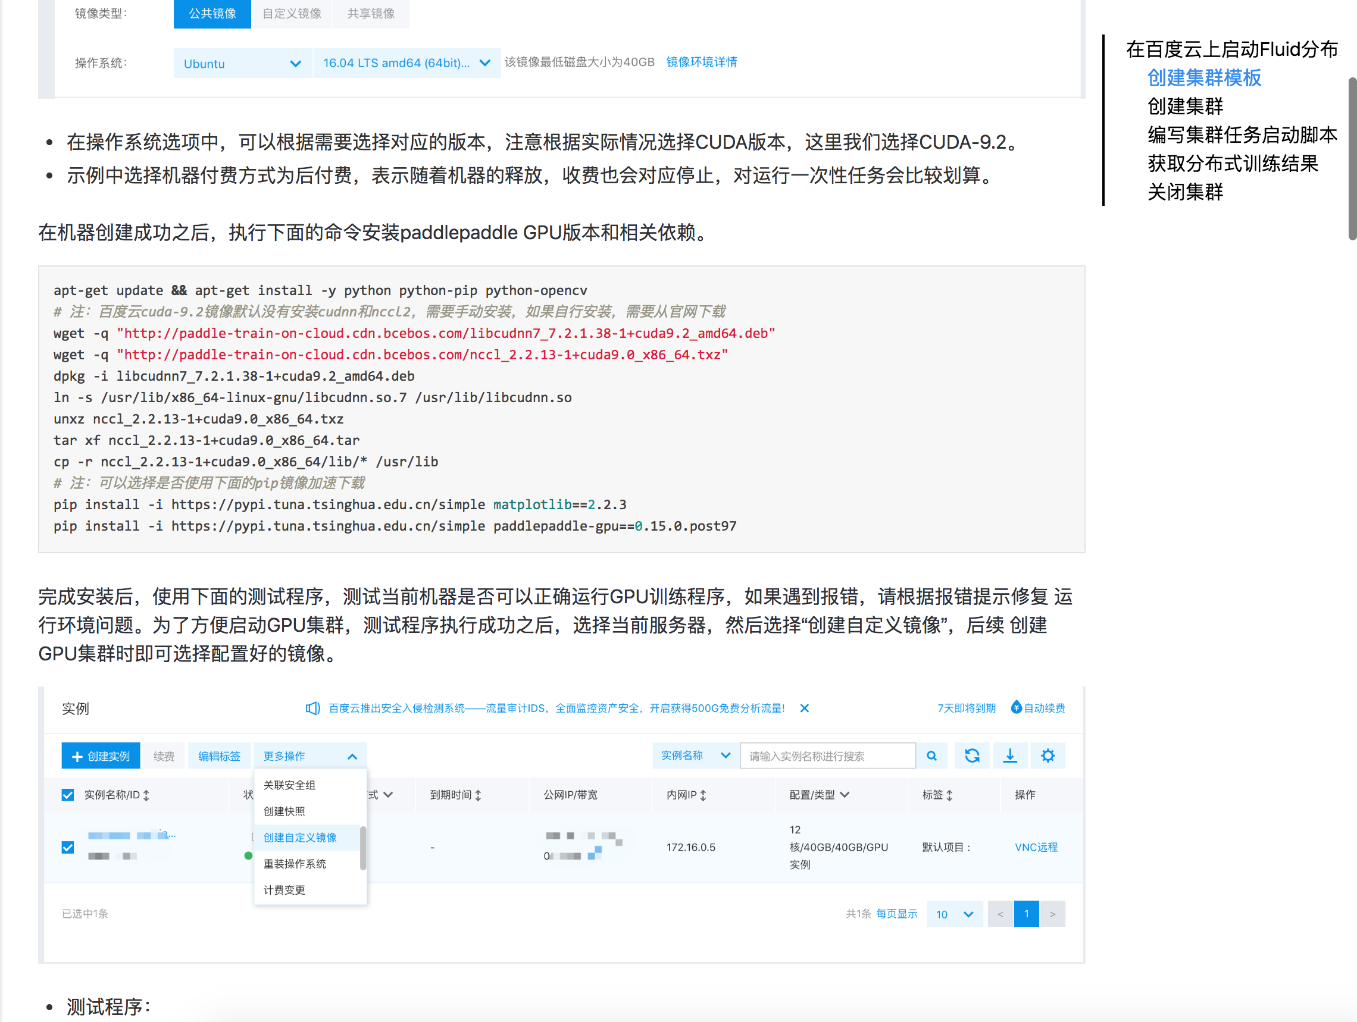Click the search magnifier icon
Screen dimensions: 1357x1022
(x=931, y=756)
